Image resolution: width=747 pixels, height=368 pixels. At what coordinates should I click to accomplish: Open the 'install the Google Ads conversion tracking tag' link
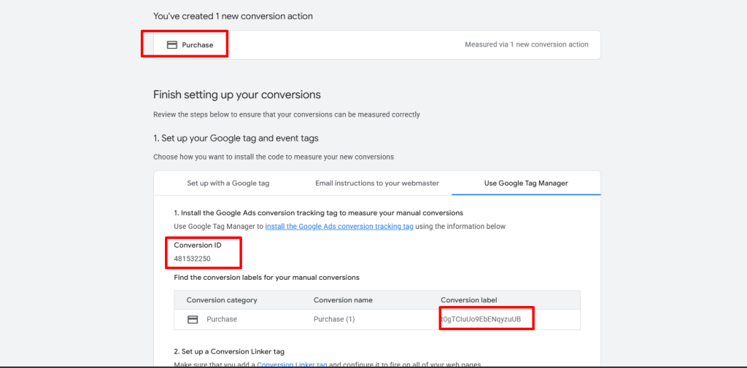(339, 227)
